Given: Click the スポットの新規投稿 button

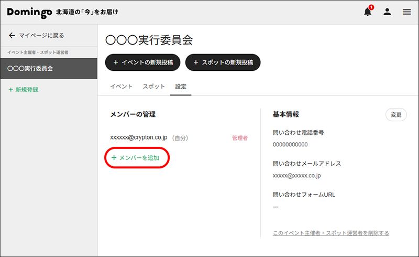Looking at the screenshot, I should 223,62.
